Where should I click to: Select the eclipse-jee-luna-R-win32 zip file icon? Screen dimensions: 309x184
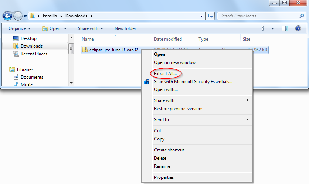coord(85,50)
